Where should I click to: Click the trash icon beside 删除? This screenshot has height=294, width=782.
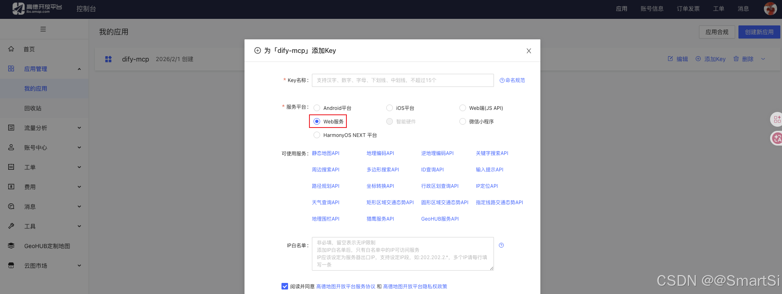(736, 59)
